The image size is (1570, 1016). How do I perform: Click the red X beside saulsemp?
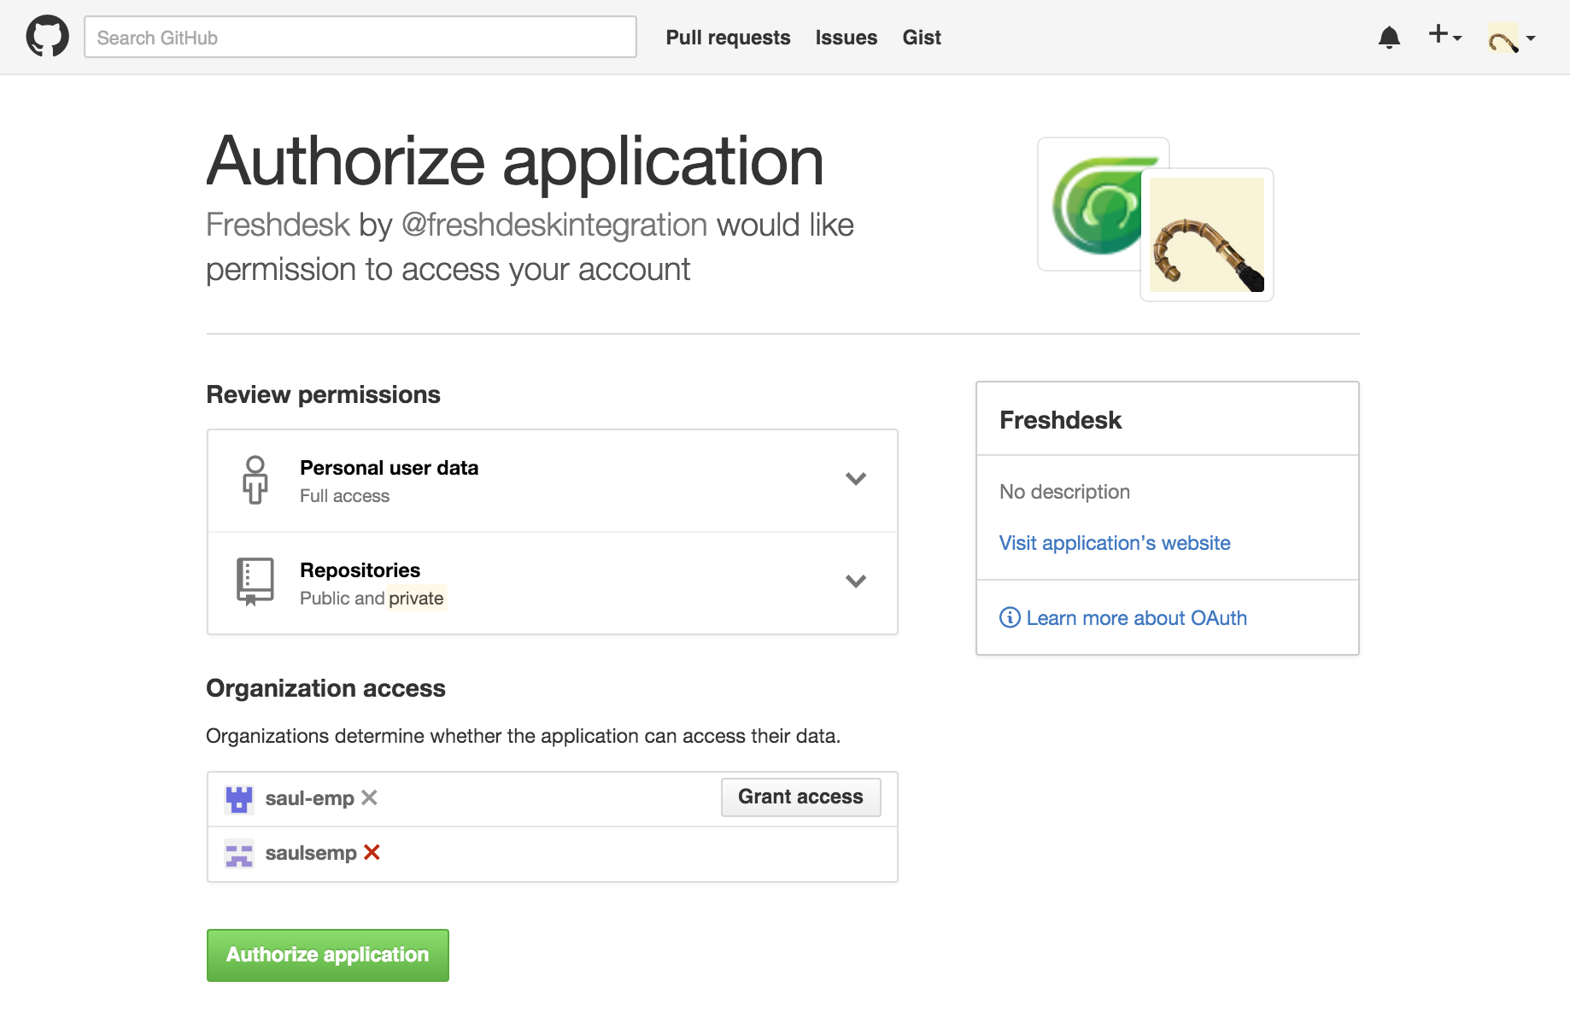372,852
